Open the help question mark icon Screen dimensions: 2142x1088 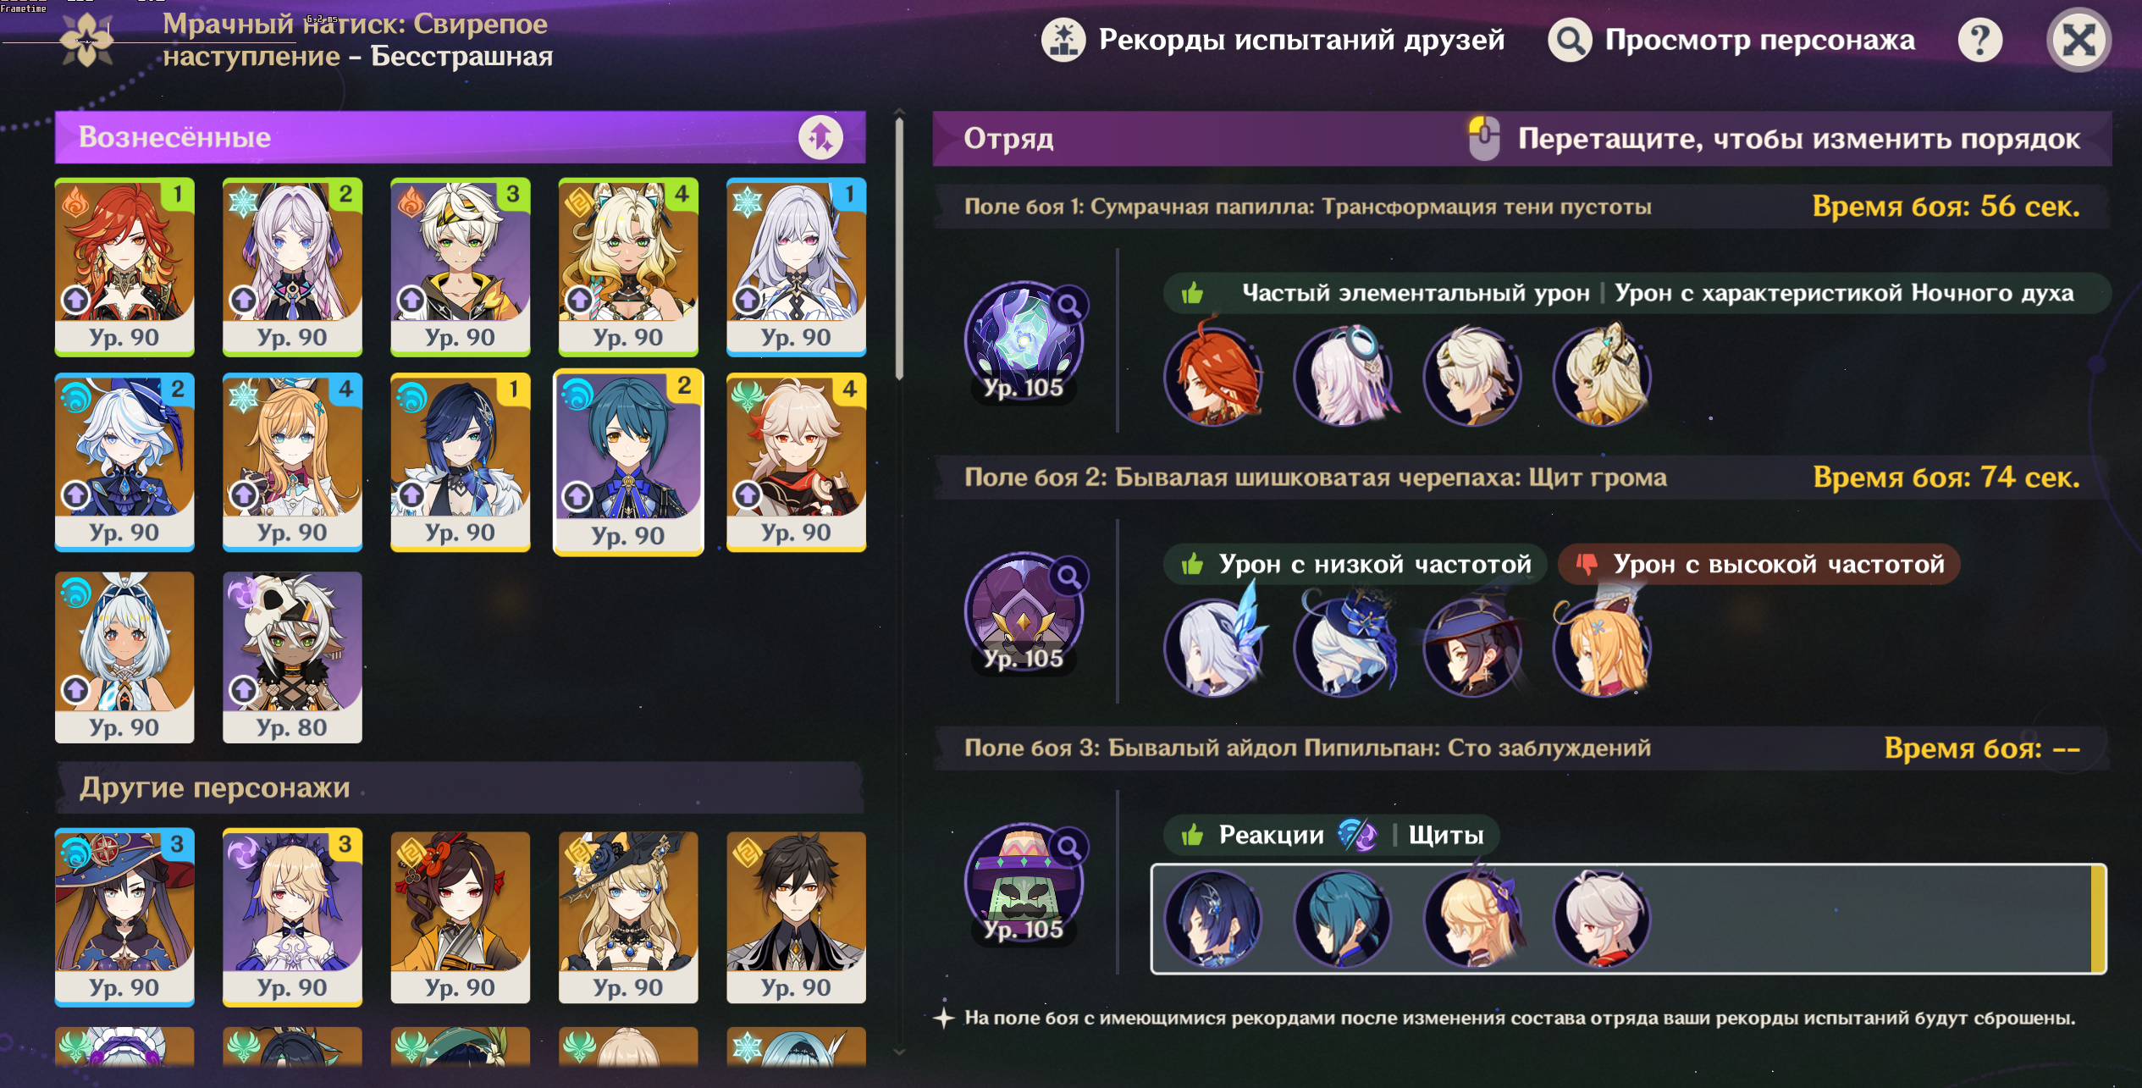[1979, 40]
